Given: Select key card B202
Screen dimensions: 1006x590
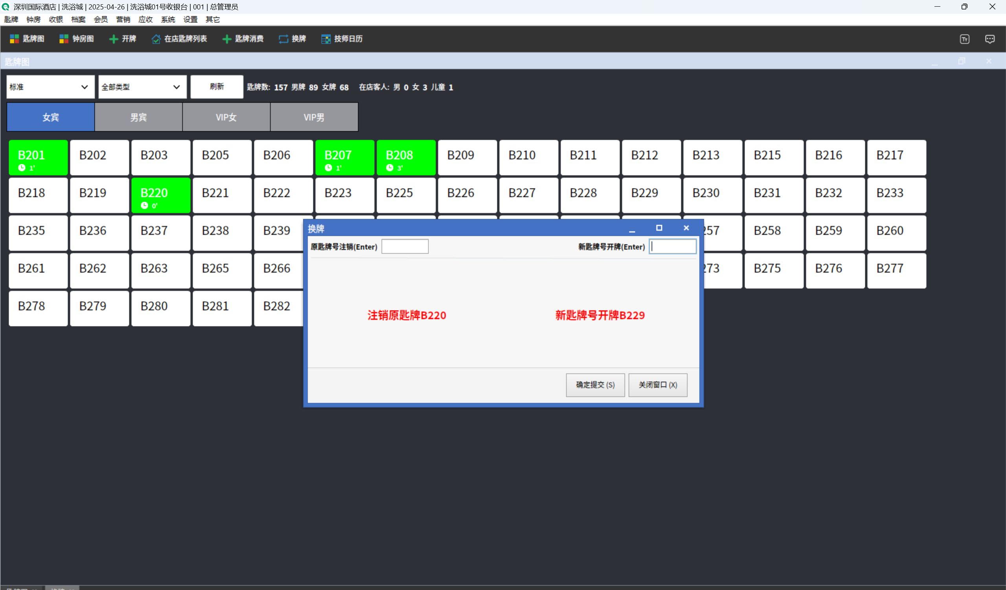Looking at the screenshot, I should point(100,158).
